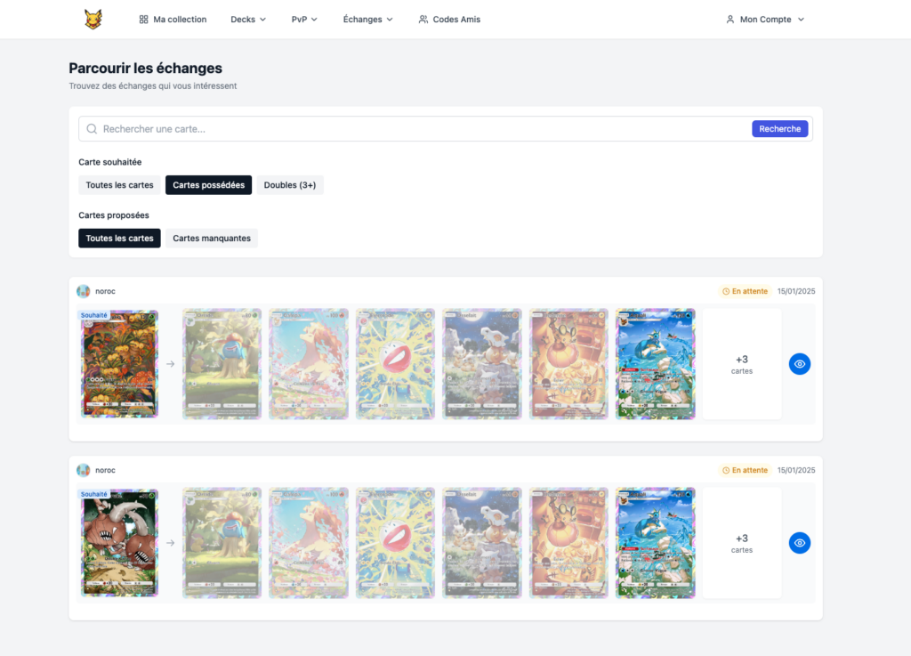Go to Codes Amis

click(x=449, y=20)
